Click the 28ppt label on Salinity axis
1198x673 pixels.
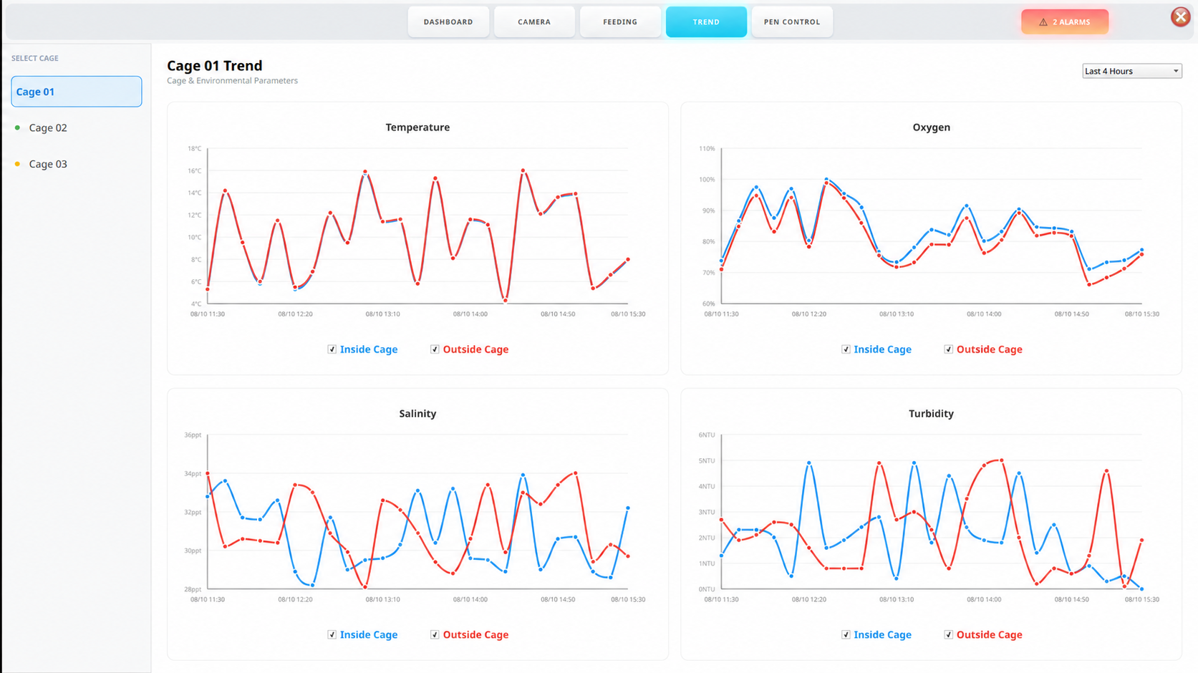pyautogui.click(x=193, y=589)
